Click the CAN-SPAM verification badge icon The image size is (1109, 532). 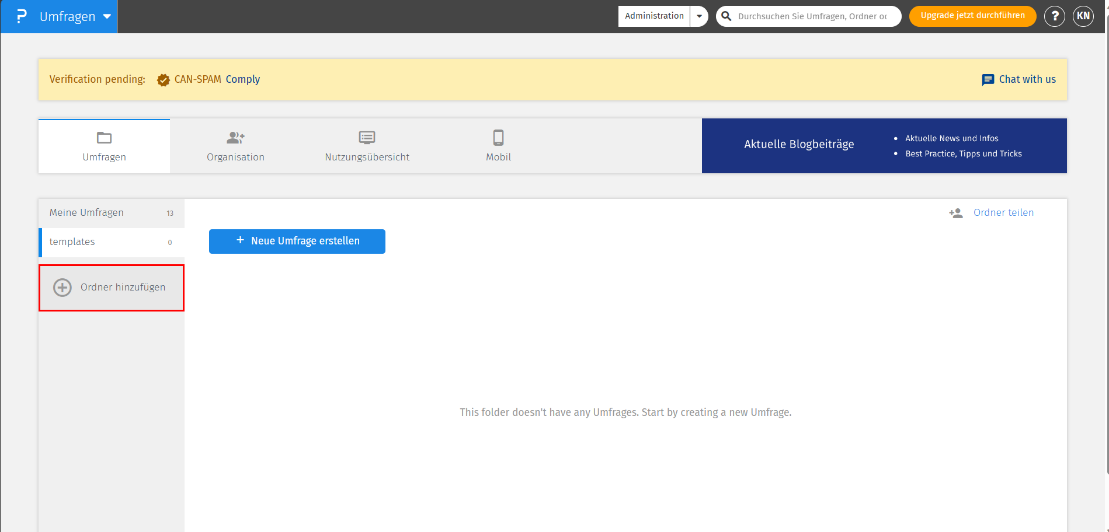[164, 80]
